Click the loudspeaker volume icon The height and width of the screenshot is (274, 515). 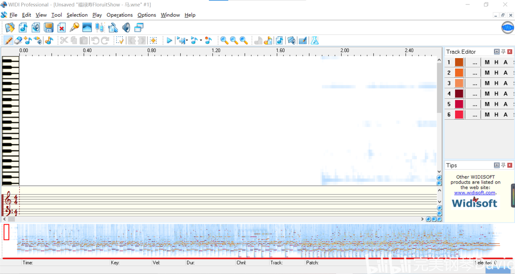tap(126, 28)
